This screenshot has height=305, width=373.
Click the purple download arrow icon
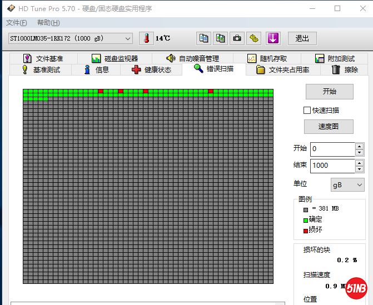click(273, 38)
